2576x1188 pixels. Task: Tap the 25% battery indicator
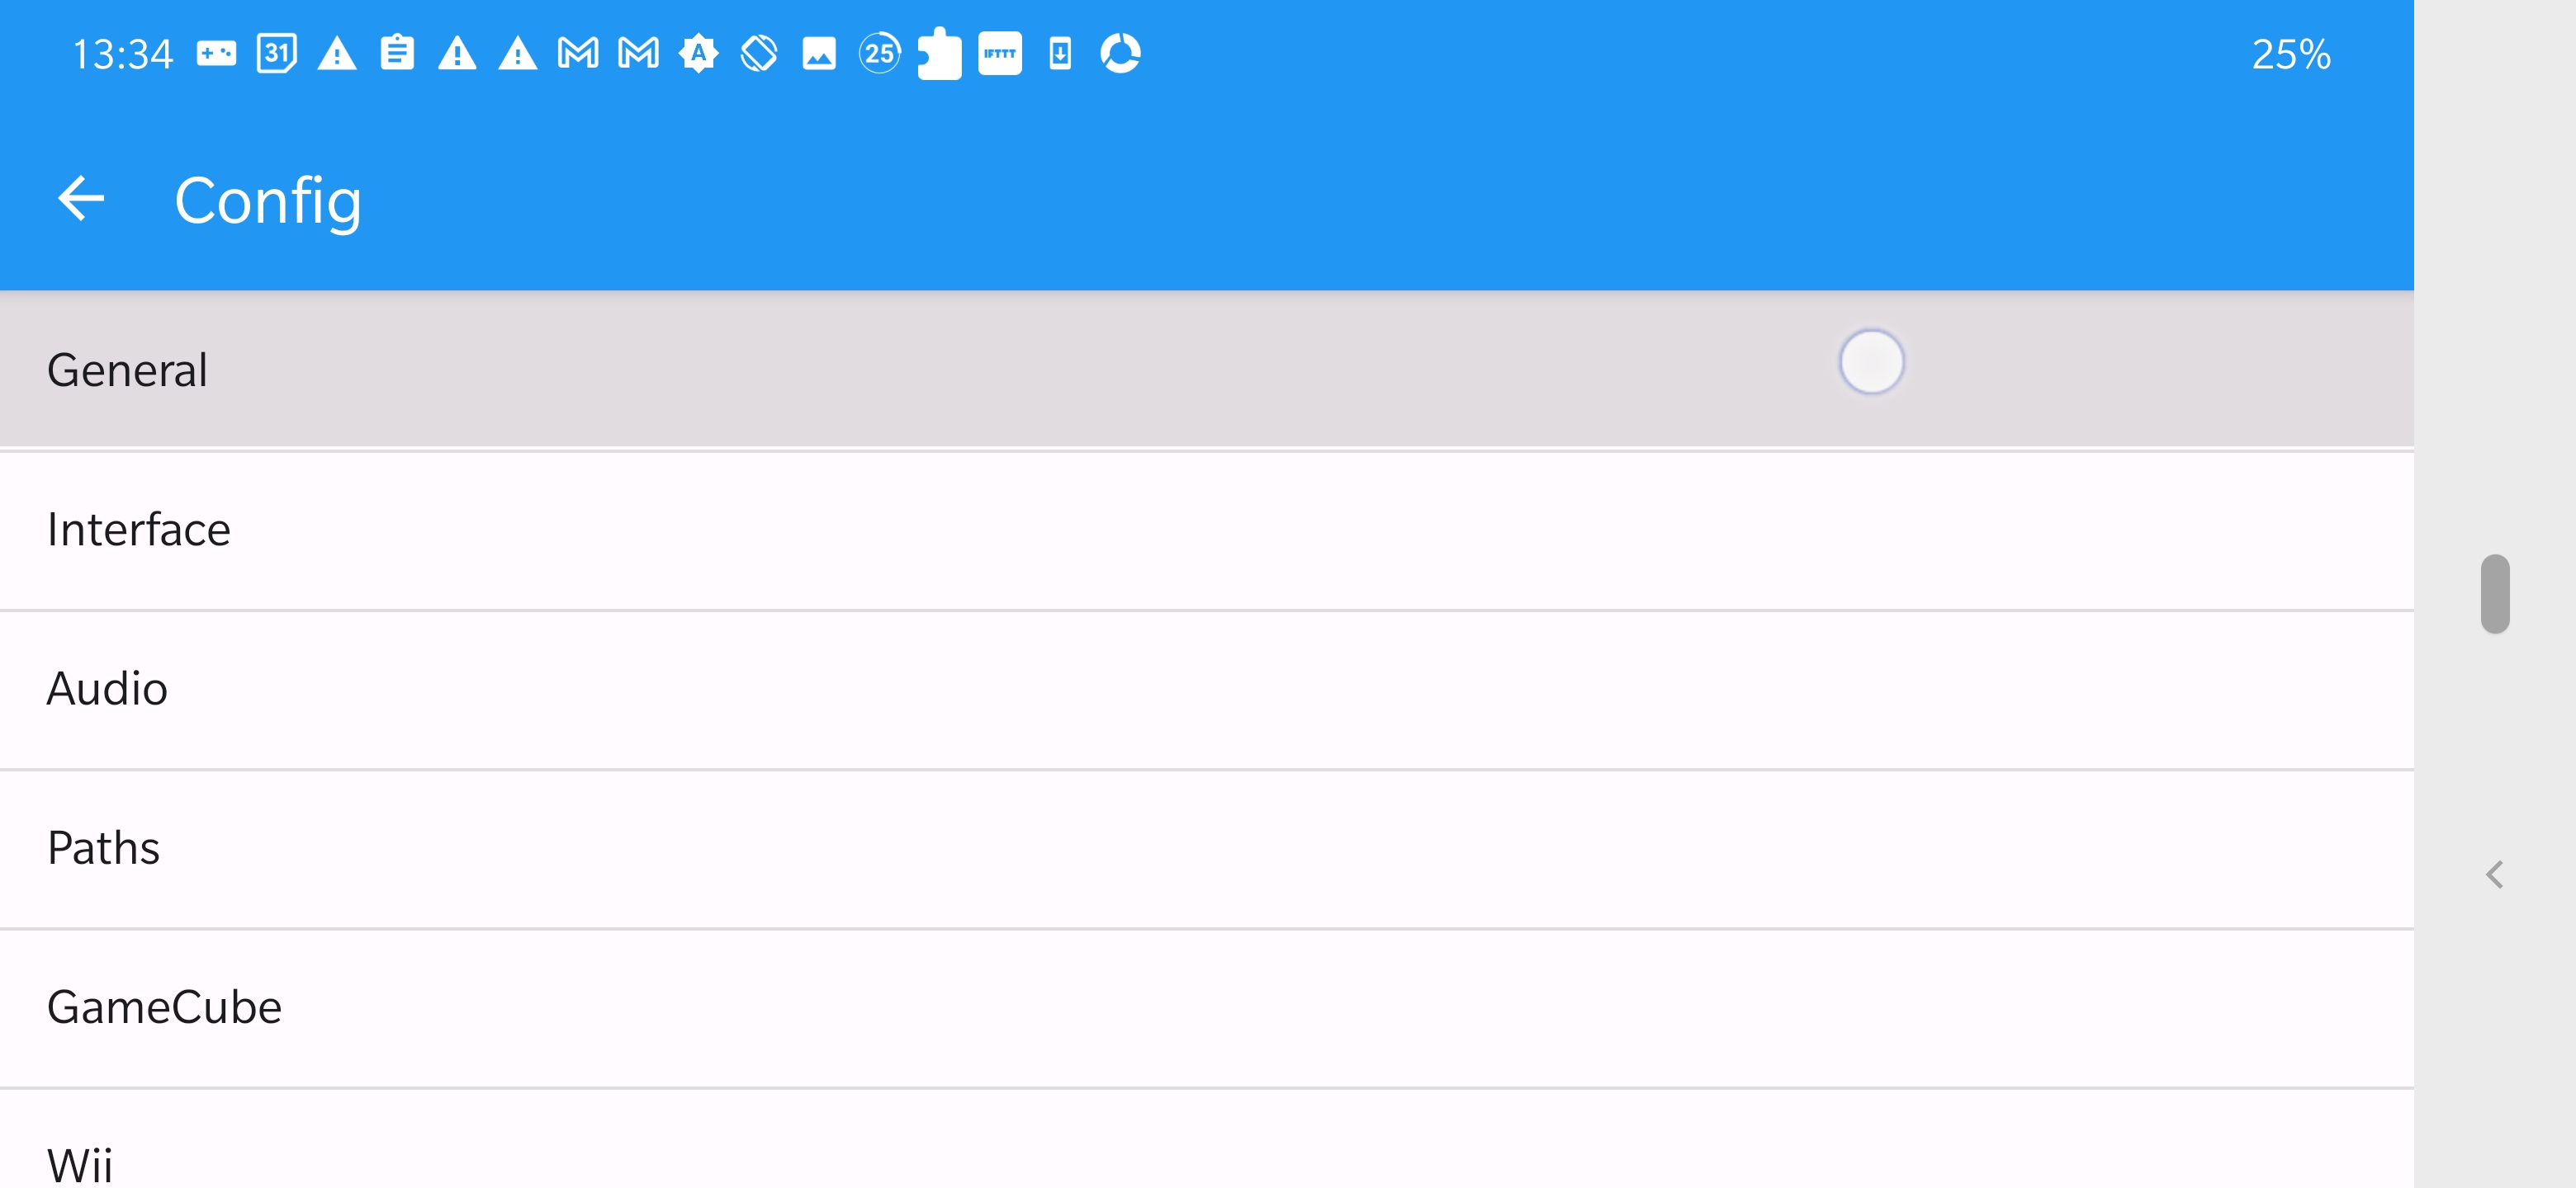pyautogui.click(x=2290, y=54)
